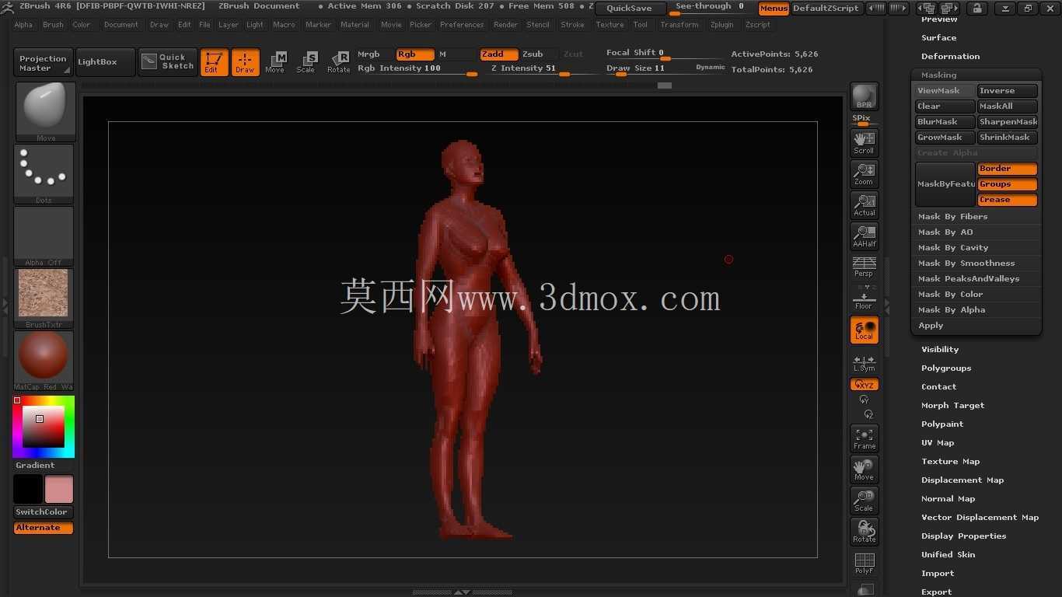Viewport: 1062px width, 597px height.
Task: Select the black secondary color swatch
Action: point(27,489)
